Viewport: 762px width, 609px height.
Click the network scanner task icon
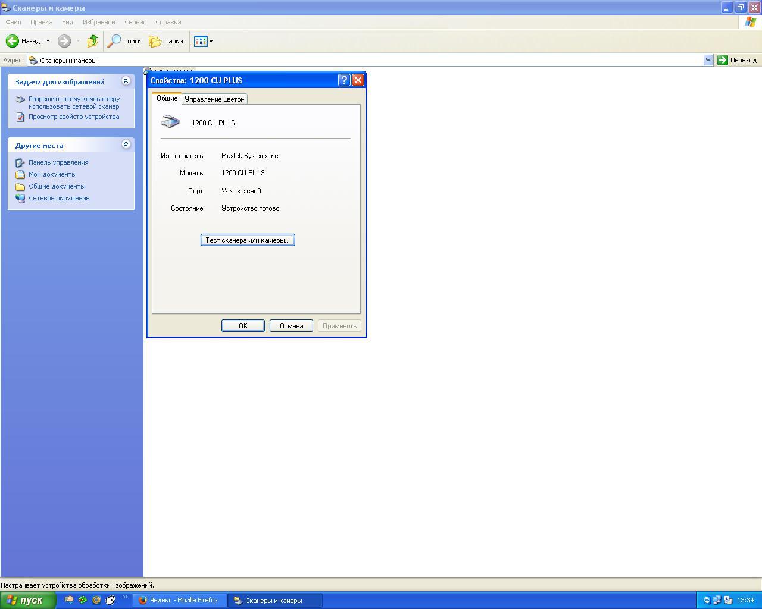[20, 99]
